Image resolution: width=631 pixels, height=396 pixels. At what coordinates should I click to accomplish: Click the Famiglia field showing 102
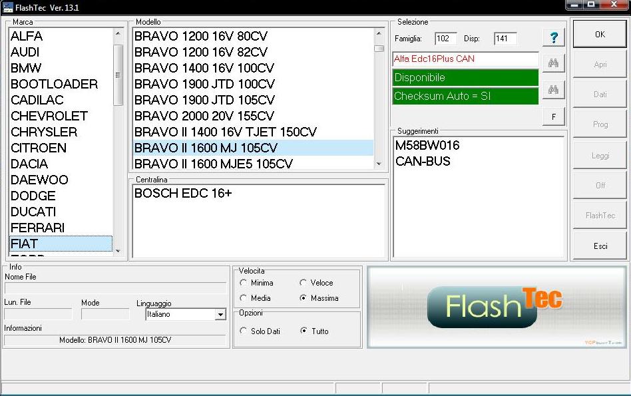click(x=446, y=39)
